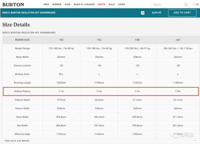
Task: Click the 7.9m sidecut radius cell
Action: pyautogui.click(x=178, y=91)
